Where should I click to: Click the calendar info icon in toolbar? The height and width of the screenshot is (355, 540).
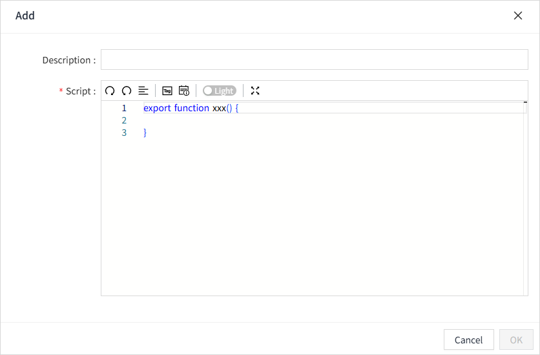(184, 91)
